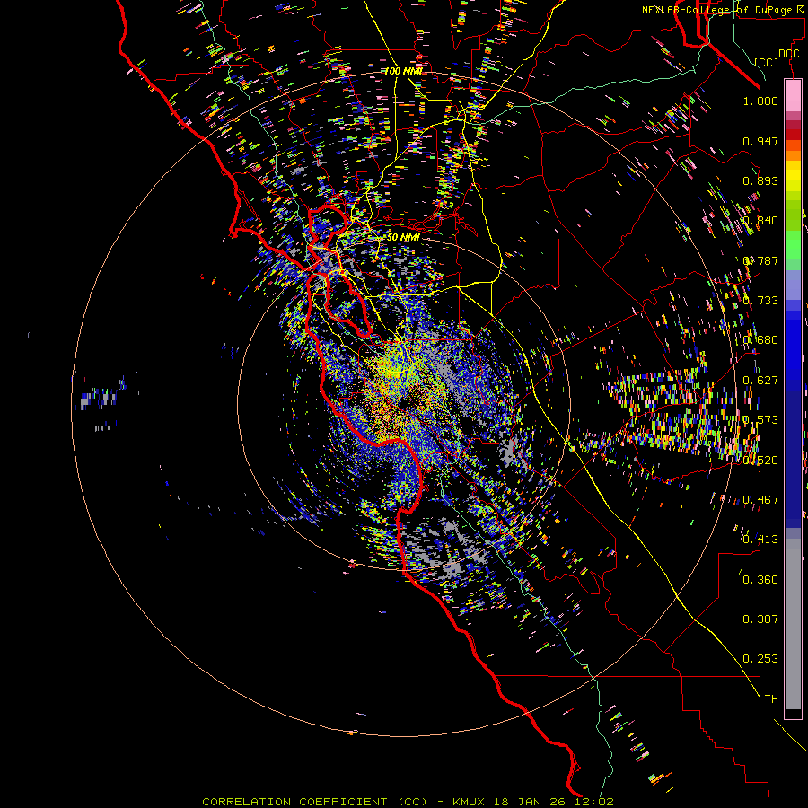The height and width of the screenshot is (808, 808).
Task: Click the 0.253 scale value
Action: 760,659
